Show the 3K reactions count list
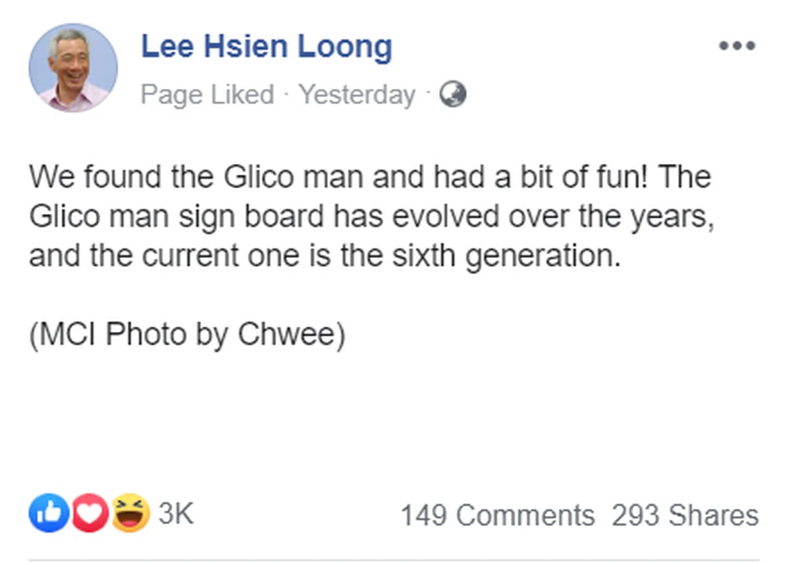Viewport: 790px width, 563px height. [176, 514]
